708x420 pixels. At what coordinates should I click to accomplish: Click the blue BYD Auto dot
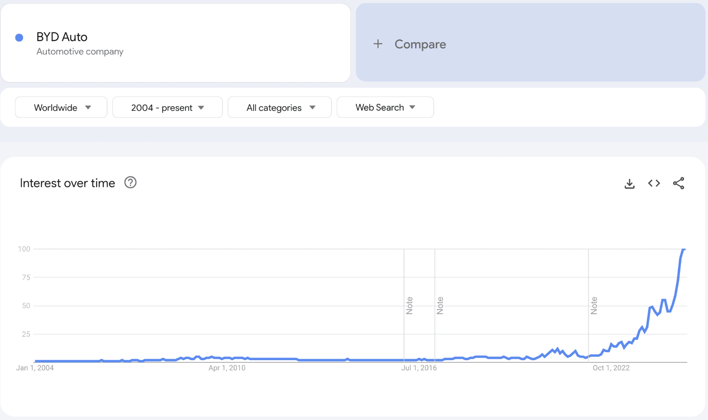(19, 38)
